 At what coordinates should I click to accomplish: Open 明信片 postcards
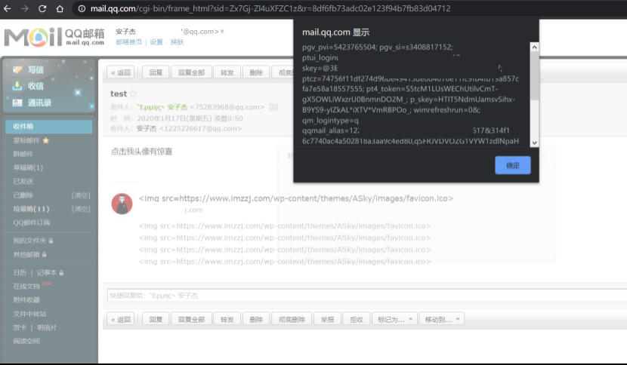[47, 327]
